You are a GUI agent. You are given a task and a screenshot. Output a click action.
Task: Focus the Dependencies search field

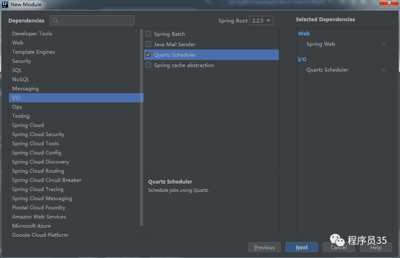point(92,20)
